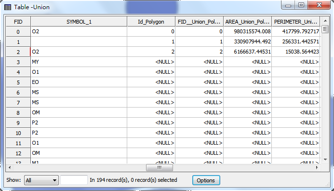Click the P2 cell in FID 9 row
Screen dimensions: 334x191
tap(79, 123)
